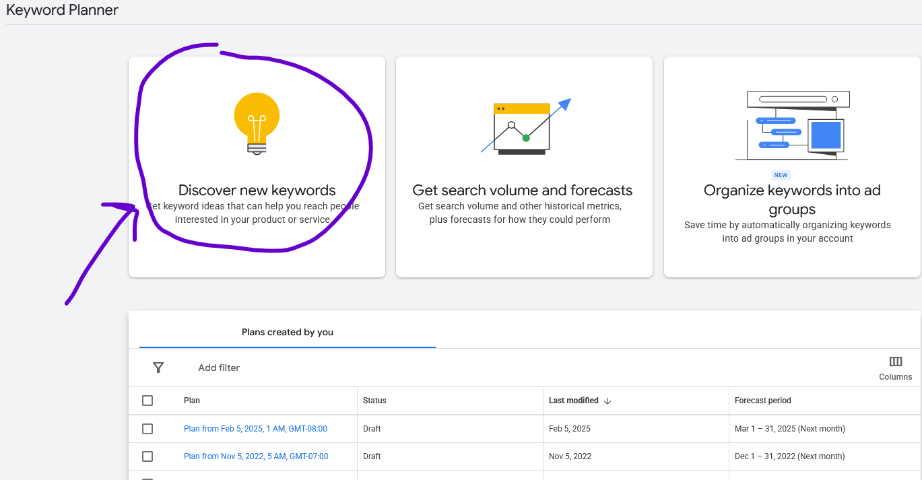The height and width of the screenshot is (480, 922).
Task: Open the filter funnel icon
Action: (x=158, y=368)
